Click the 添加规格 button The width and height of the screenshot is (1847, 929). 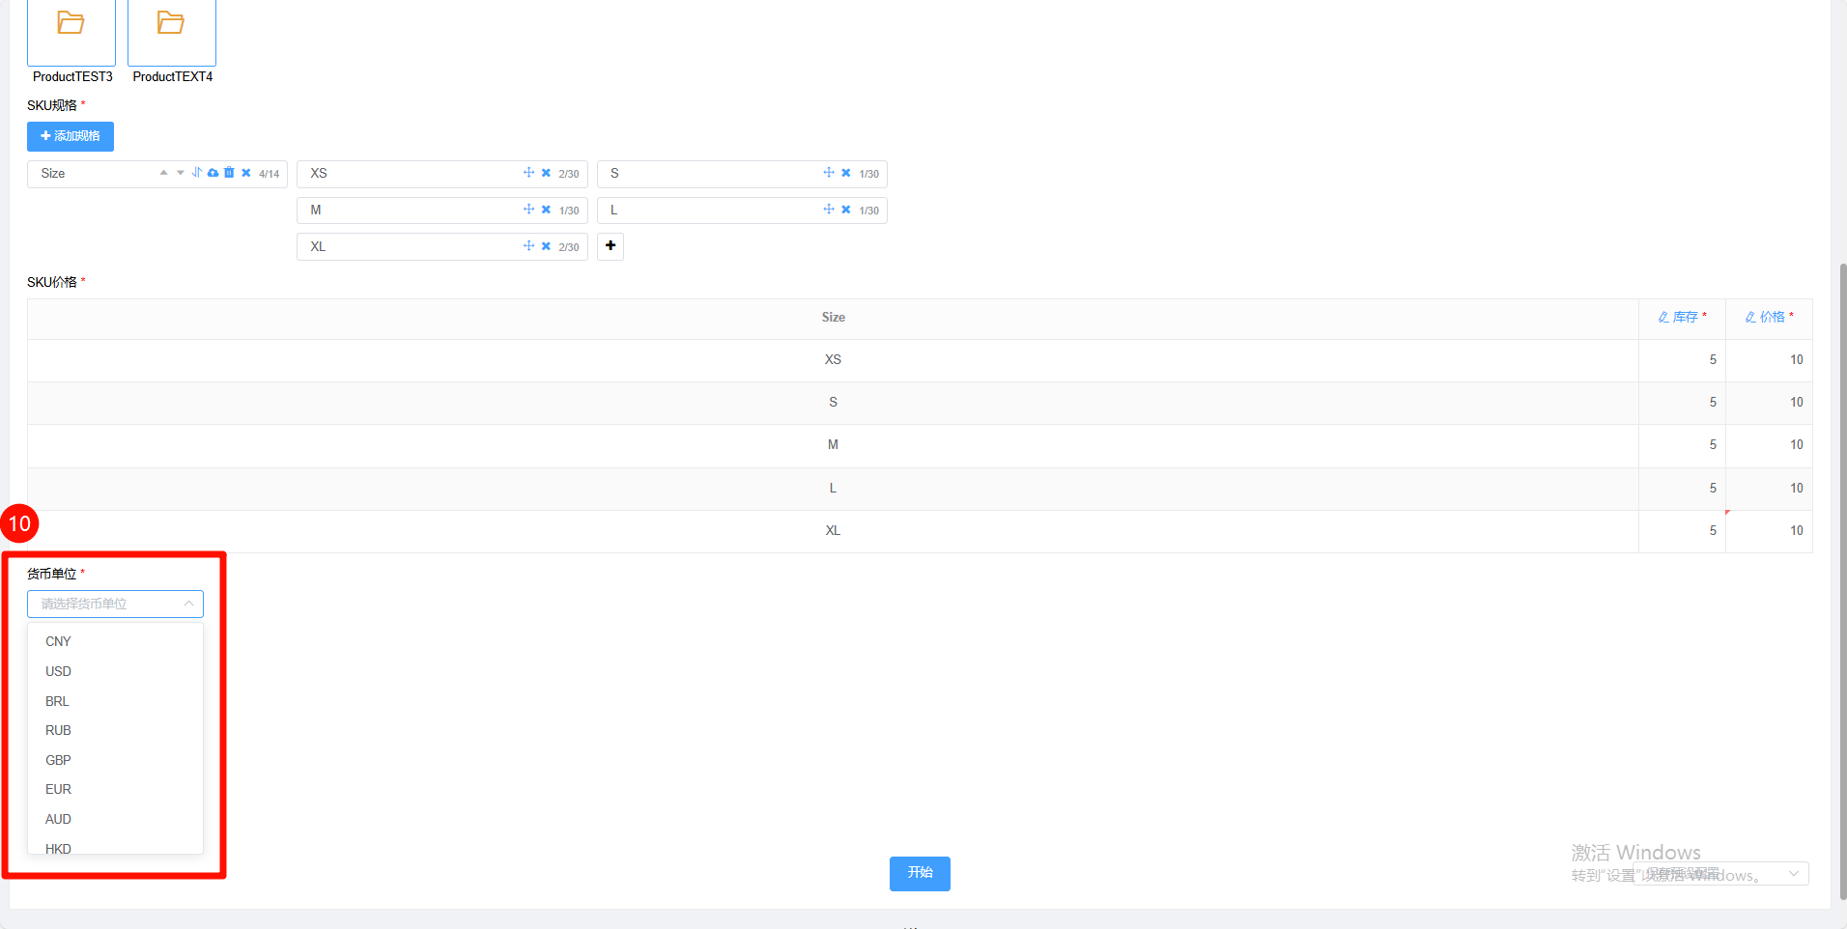pos(71,136)
